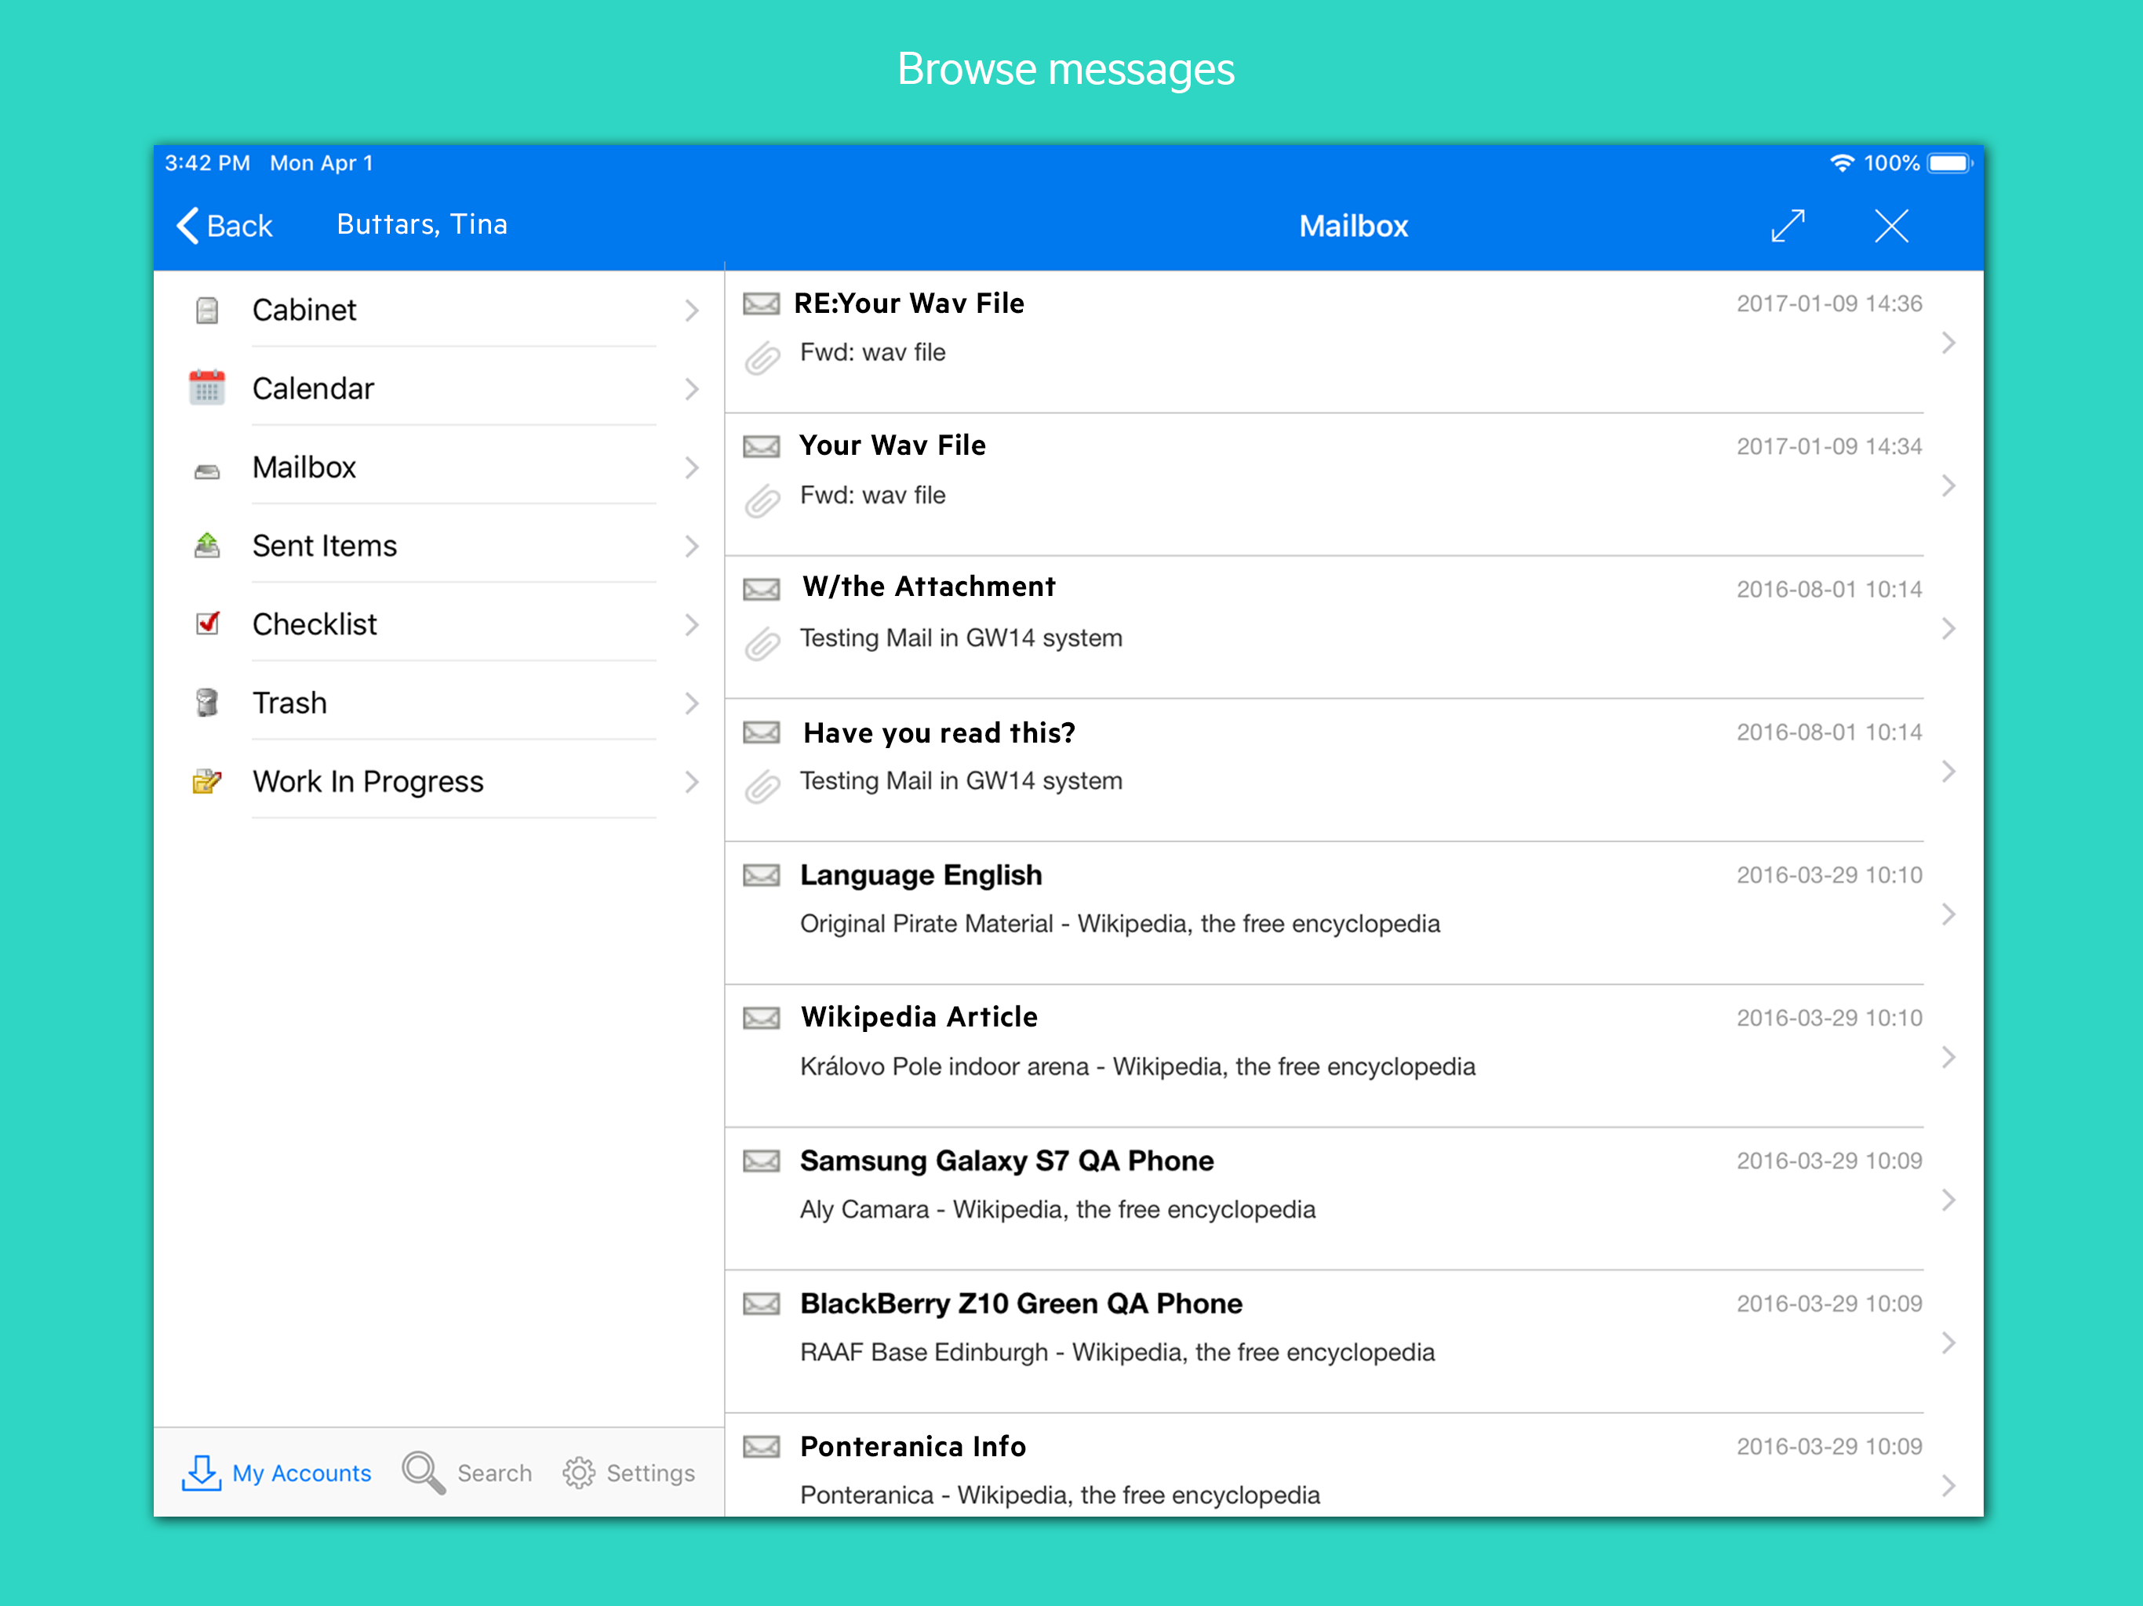Open the Settings tab
The image size is (2143, 1606).
(x=629, y=1473)
